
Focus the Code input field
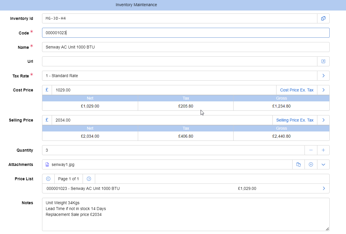point(186,33)
